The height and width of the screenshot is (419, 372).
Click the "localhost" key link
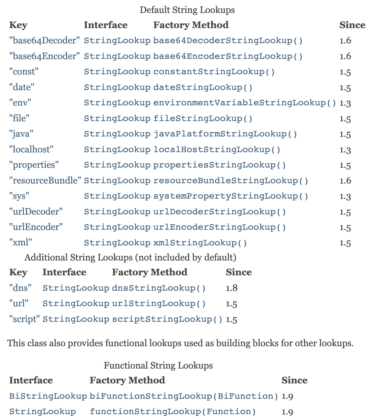(x=31, y=150)
